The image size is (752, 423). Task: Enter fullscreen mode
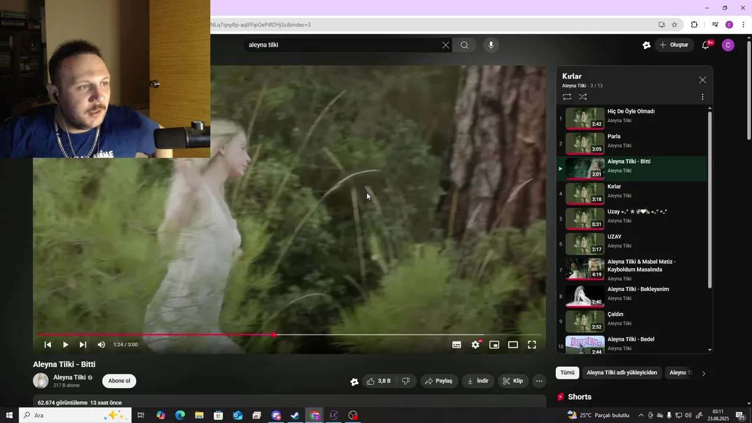tap(532, 345)
